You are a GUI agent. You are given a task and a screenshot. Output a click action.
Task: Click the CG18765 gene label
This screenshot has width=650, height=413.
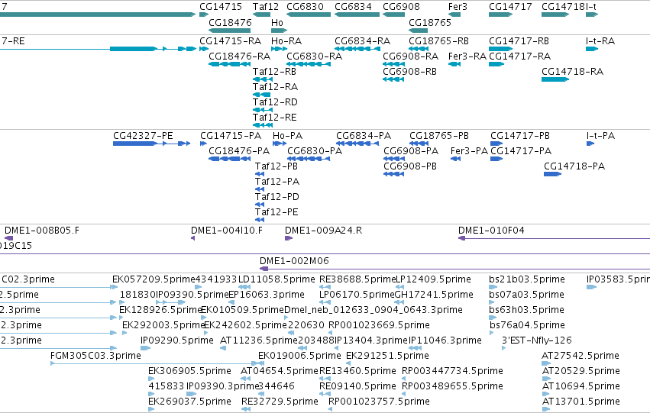click(430, 22)
